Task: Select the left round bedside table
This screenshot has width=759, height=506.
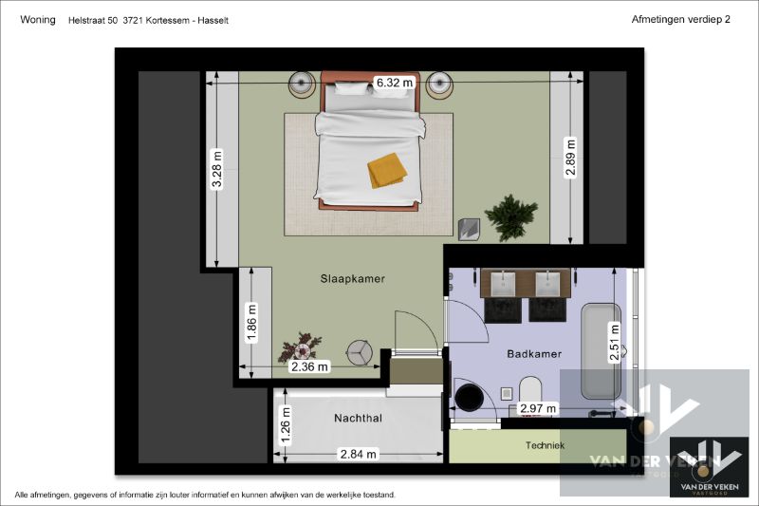Action: pyautogui.click(x=303, y=84)
